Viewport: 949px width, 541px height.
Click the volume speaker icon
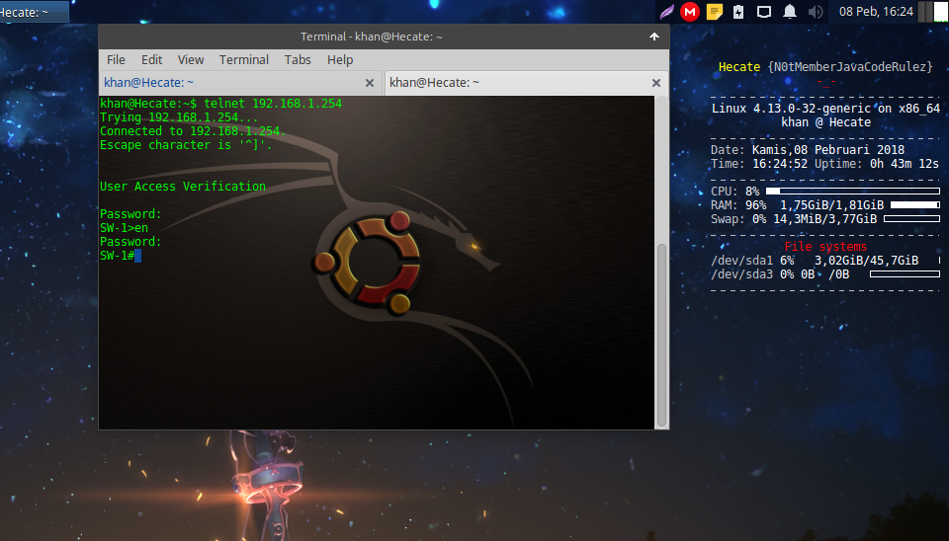coord(816,12)
